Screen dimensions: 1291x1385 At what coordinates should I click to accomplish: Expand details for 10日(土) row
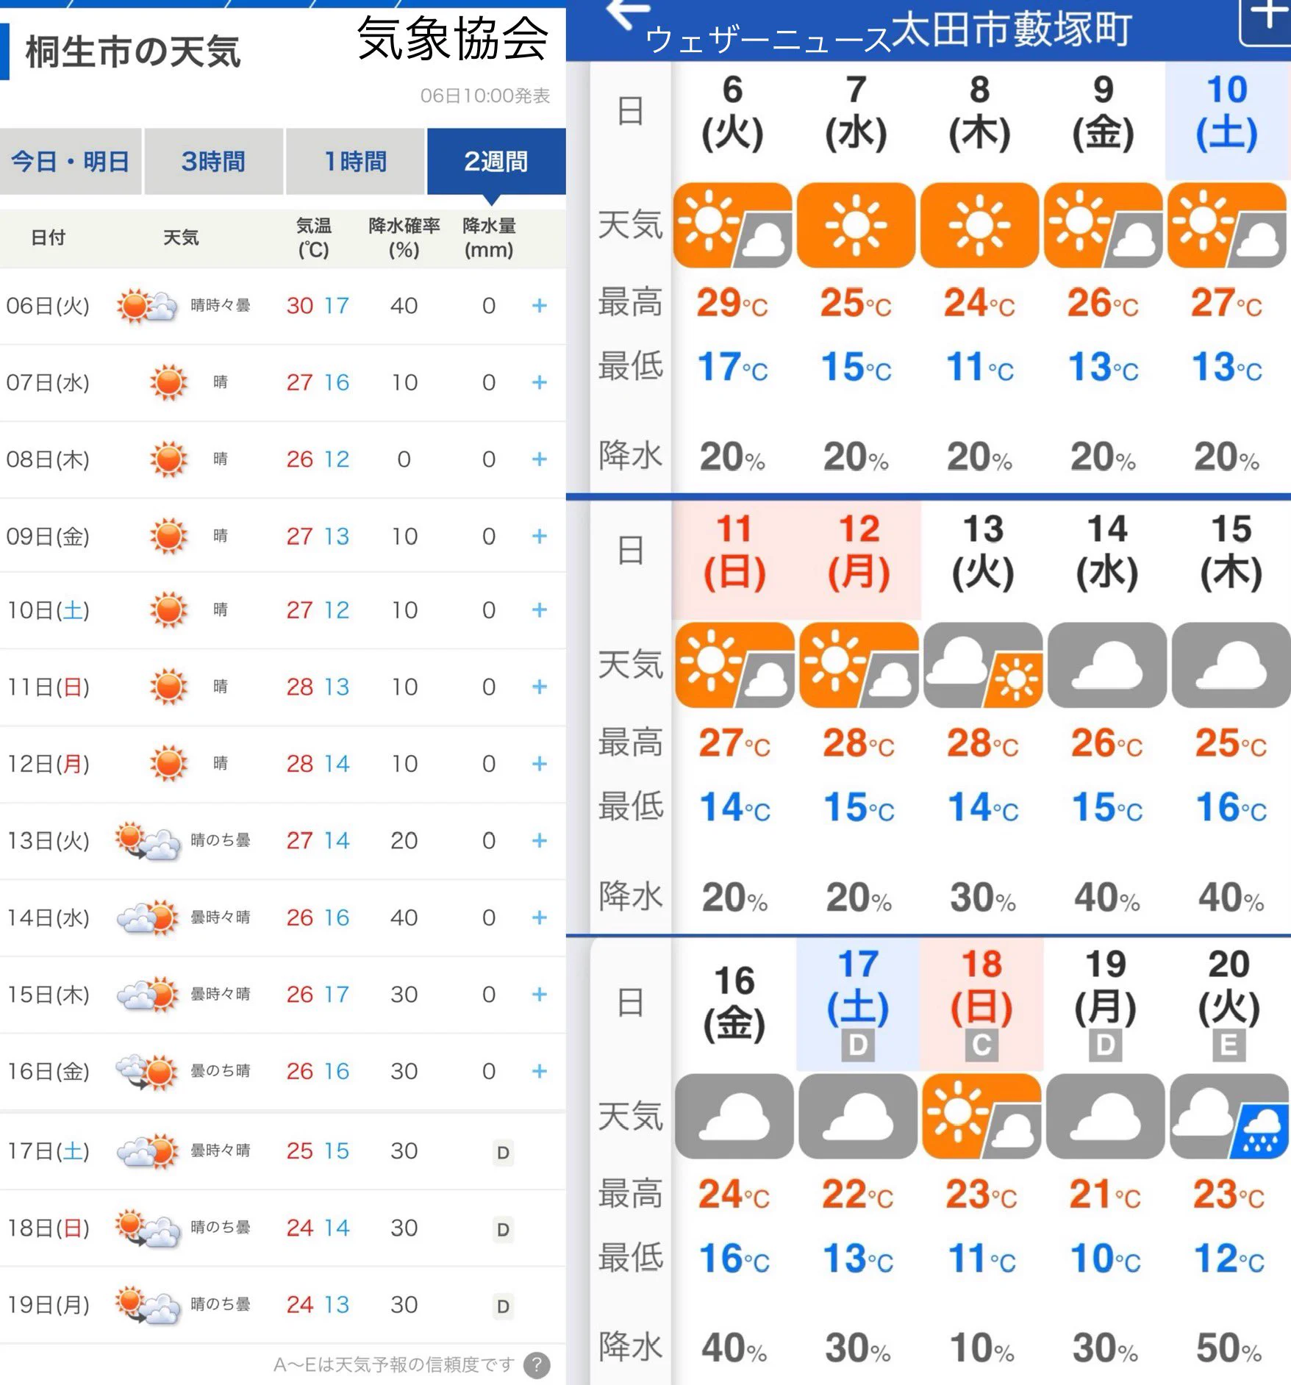(540, 610)
